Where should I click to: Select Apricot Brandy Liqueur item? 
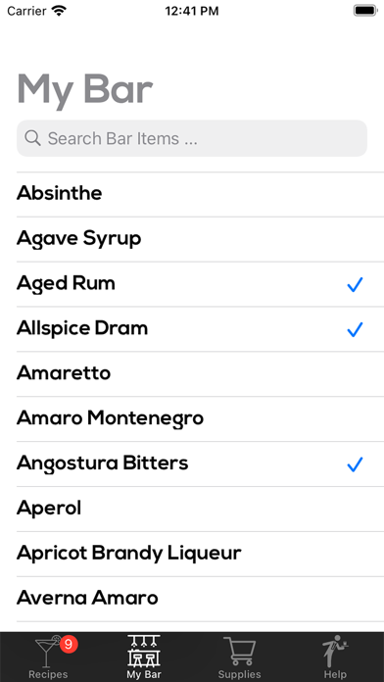(200, 554)
